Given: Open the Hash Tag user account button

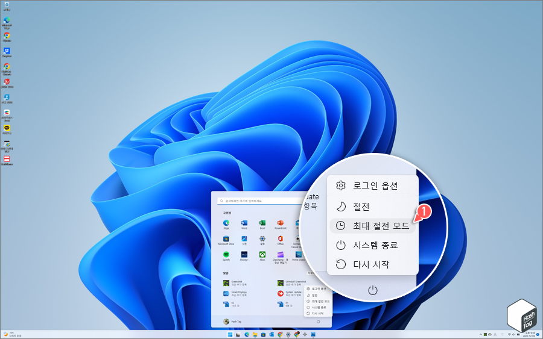Looking at the screenshot, I should [232, 322].
